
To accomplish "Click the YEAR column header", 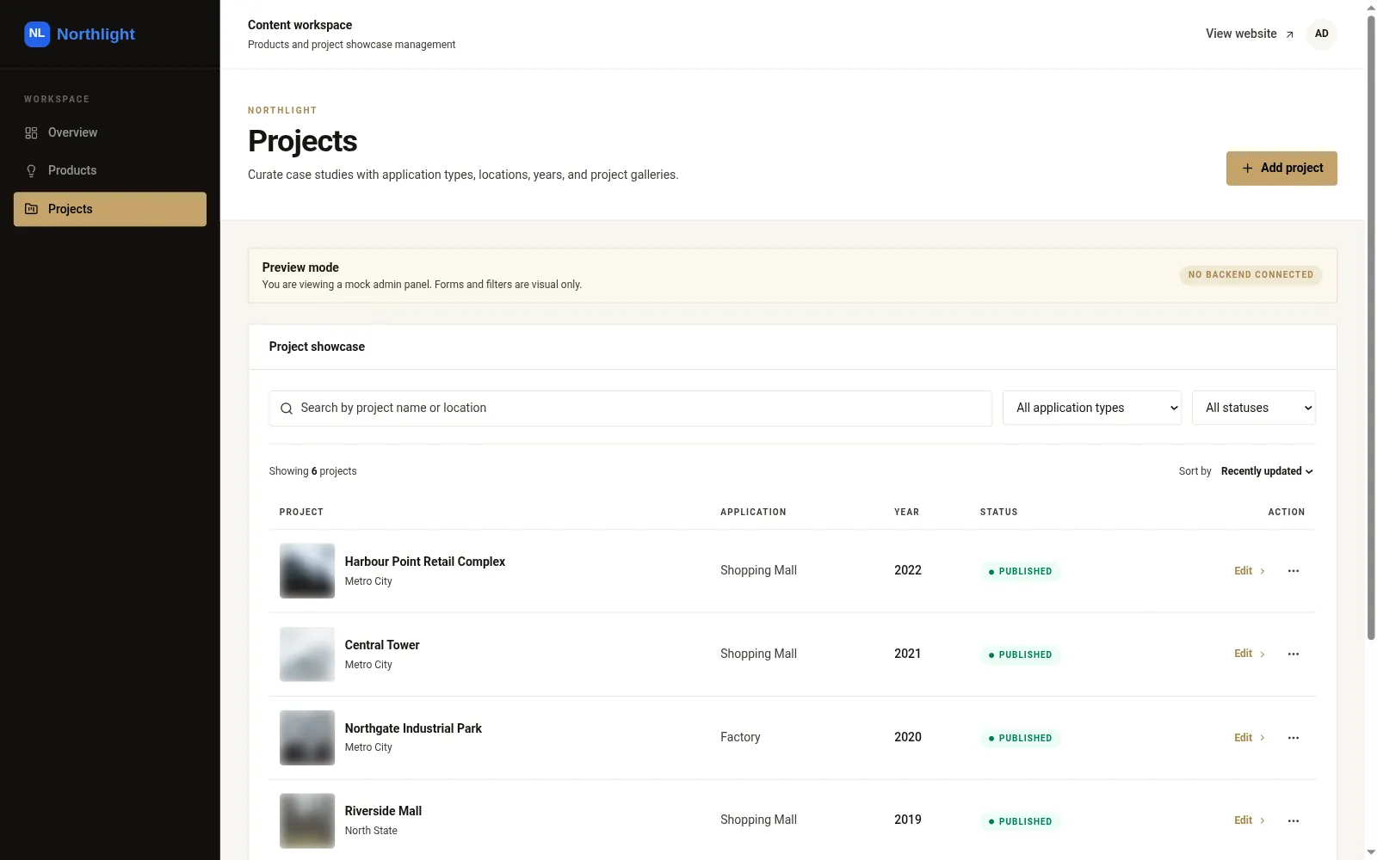I will (x=906, y=512).
